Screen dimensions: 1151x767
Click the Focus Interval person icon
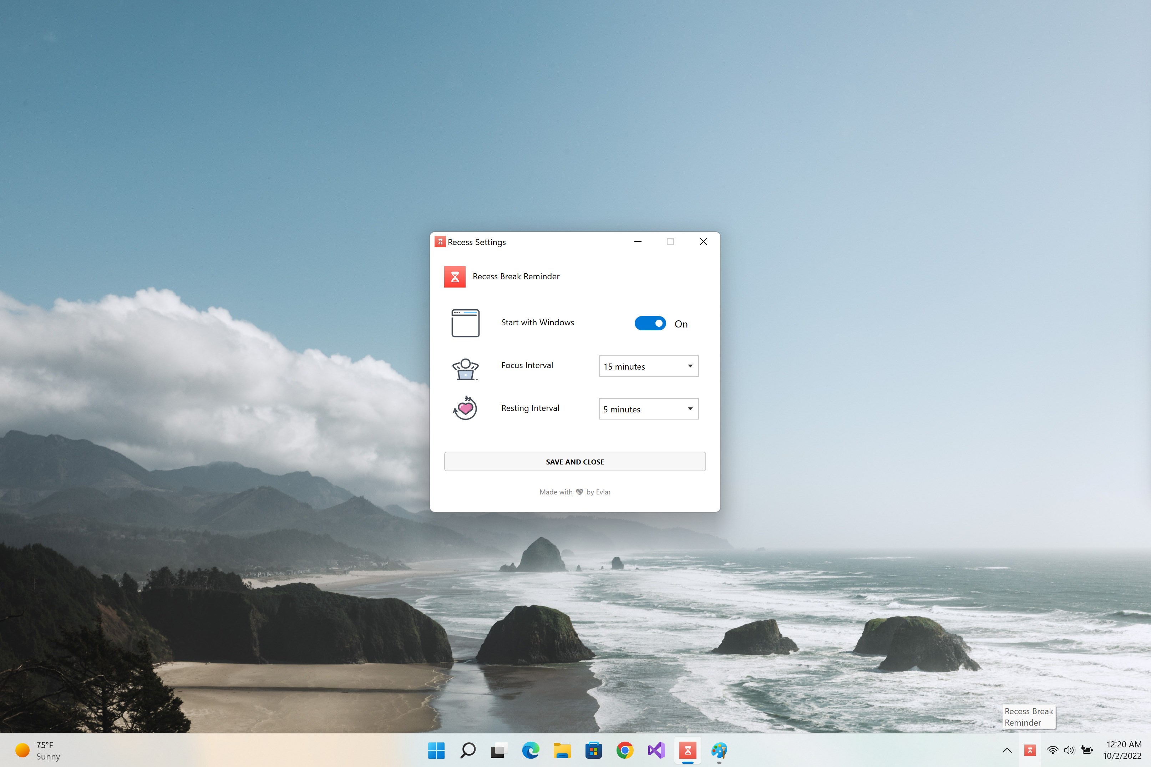click(465, 369)
